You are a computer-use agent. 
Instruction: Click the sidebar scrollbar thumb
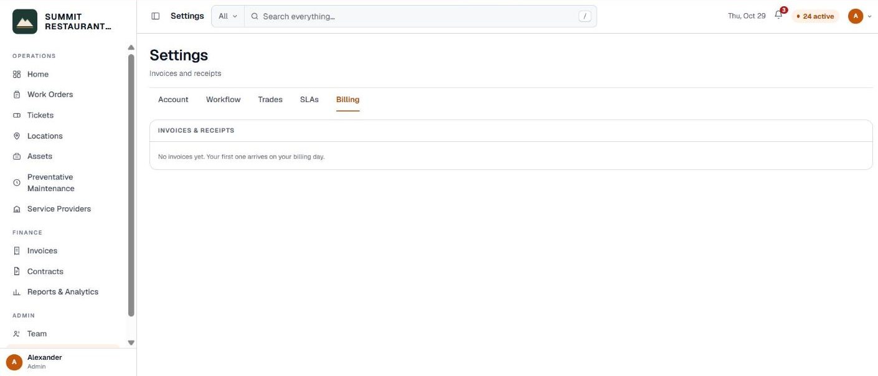pos(131,185)
